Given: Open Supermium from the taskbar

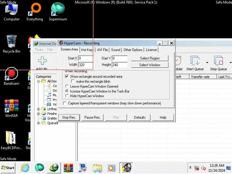Looking at the screenshot, I should coord(39,168).
